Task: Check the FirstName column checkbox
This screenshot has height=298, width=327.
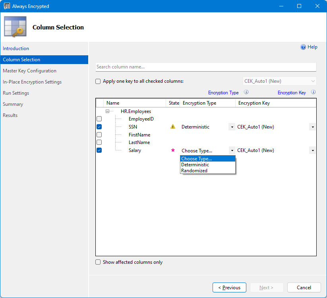Action: 99,134
